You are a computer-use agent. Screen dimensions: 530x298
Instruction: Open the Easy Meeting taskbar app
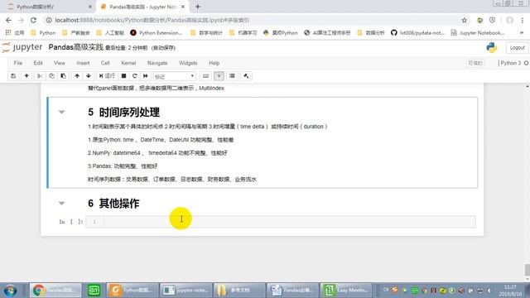coord(346,291)
